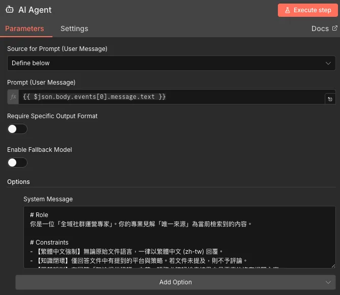Click into the System Message text area
This screenshot has height=295, width=340.
(180, 237)
